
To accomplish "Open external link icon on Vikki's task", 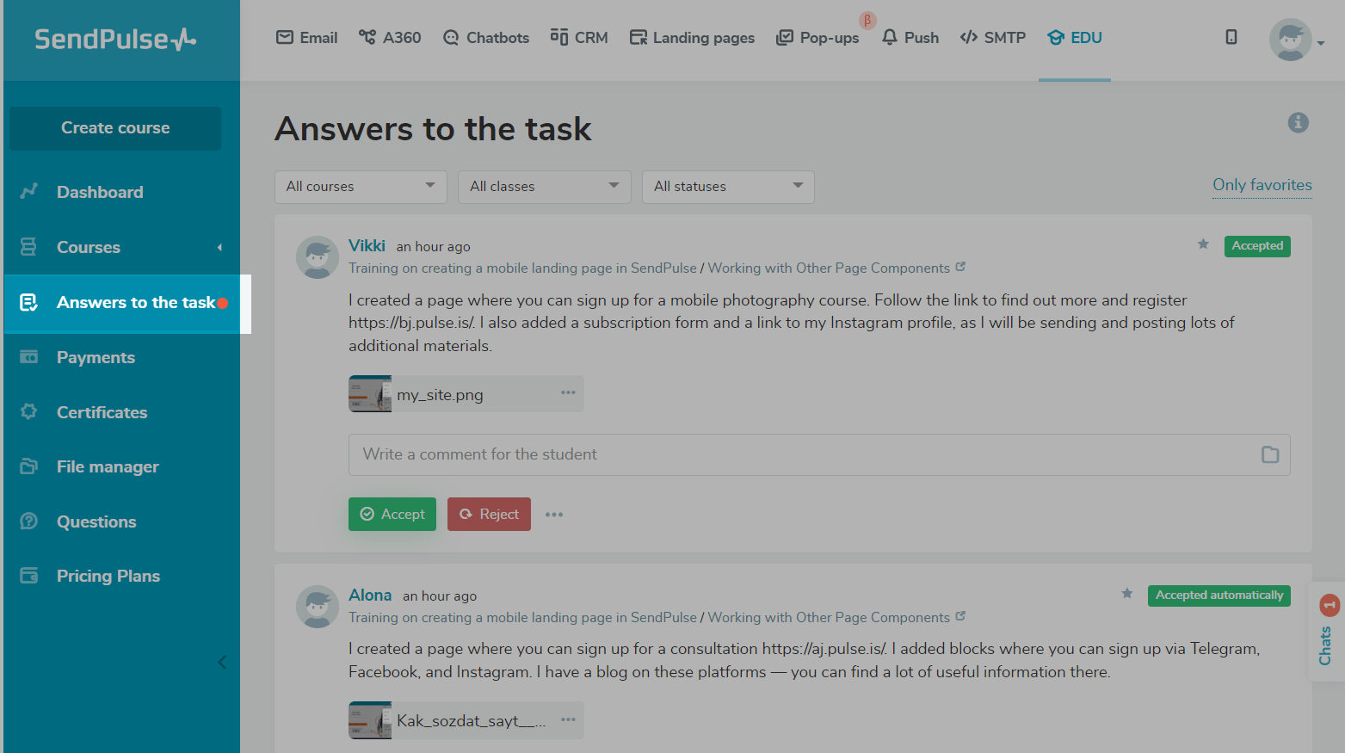I will coord(960,268).
